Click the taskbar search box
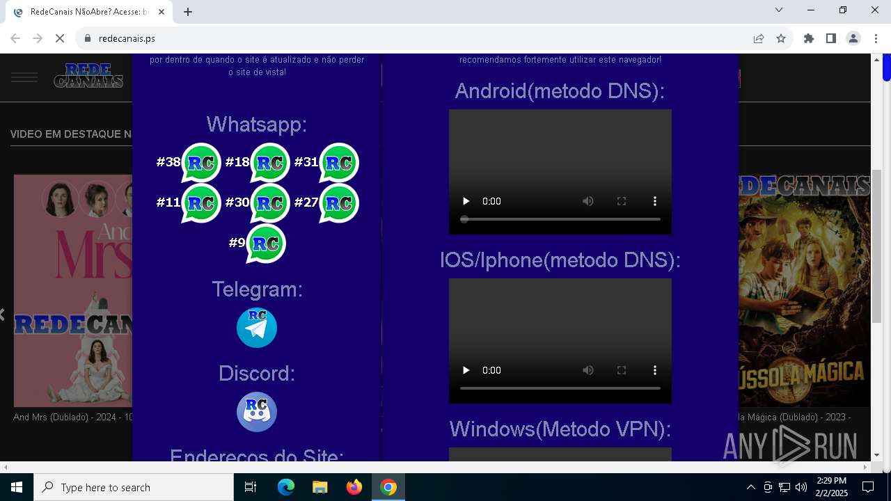 pyautogui.click(x=134, y=487)
